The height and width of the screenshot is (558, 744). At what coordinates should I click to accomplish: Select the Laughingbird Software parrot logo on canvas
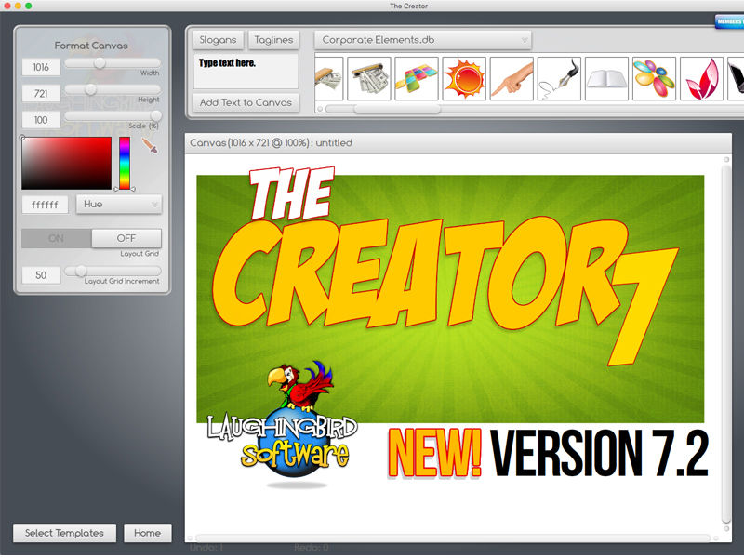283,425
